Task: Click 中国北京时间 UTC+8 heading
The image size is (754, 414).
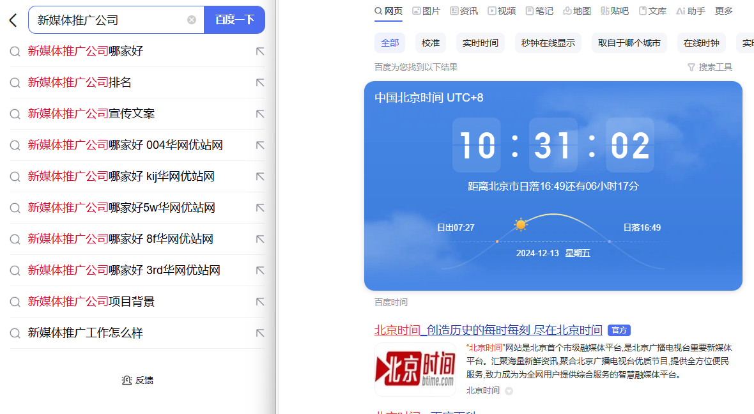Action: (429, 98)
